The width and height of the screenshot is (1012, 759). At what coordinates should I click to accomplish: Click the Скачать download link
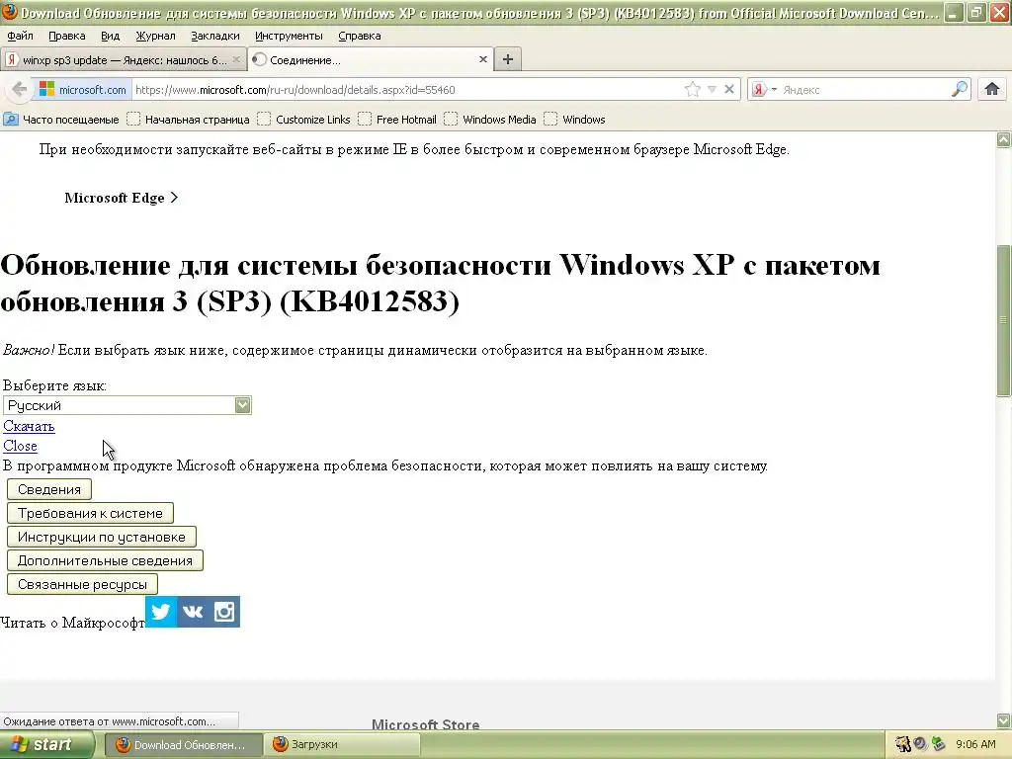click(29, 426)
